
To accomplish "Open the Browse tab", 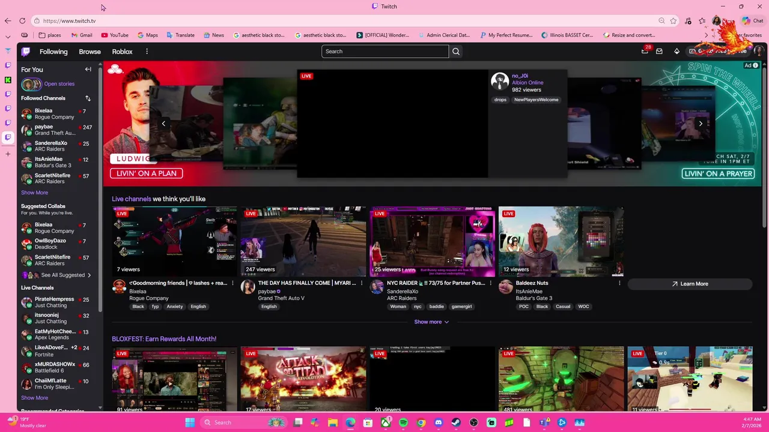I will click(90, 52).
